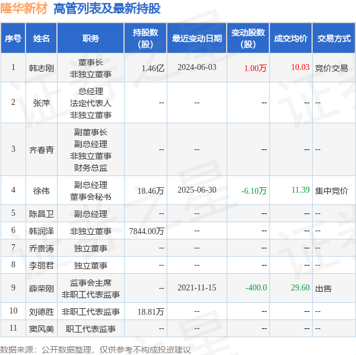Click the 持股数(股) column header
Screen dimensions: 356x355
point(145,38)
